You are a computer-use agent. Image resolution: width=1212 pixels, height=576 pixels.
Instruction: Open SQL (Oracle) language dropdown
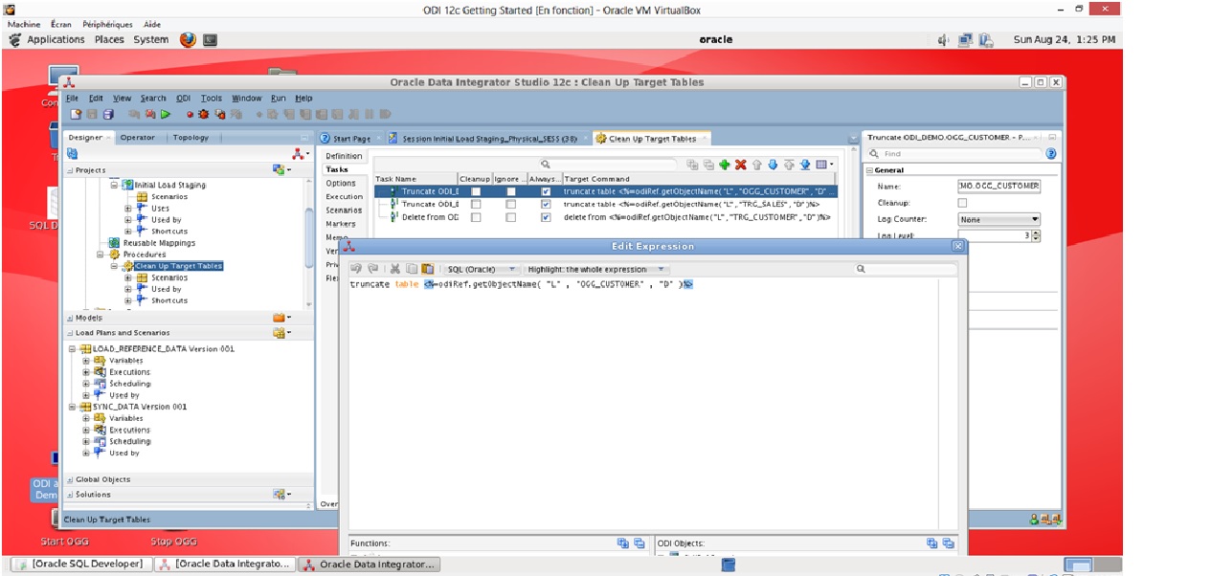tap(483, 269)
